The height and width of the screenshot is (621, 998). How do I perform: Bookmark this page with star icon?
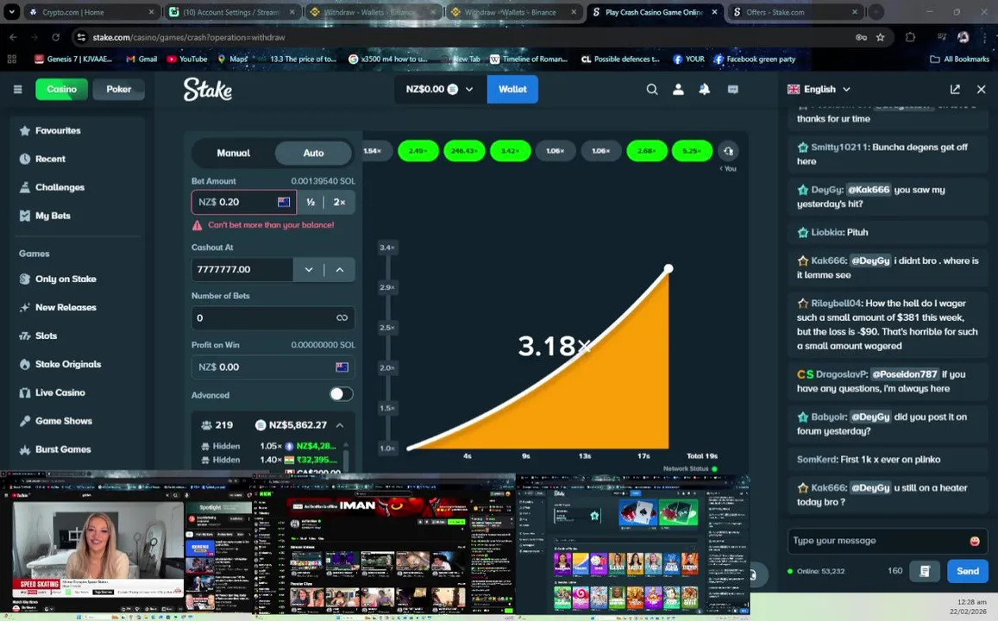(880, 38)
